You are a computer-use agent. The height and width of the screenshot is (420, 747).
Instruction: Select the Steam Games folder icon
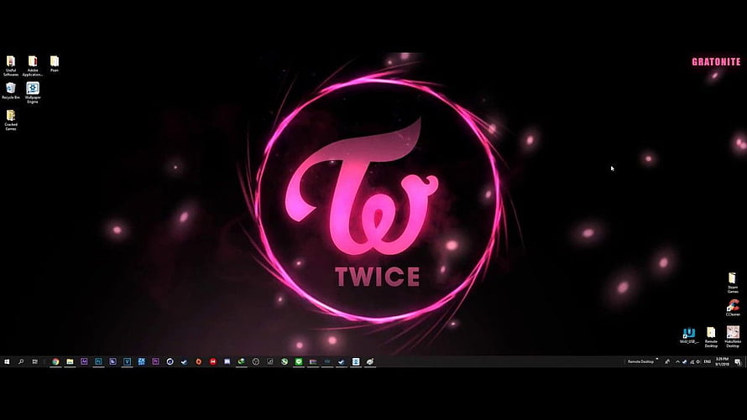[732, 282]
